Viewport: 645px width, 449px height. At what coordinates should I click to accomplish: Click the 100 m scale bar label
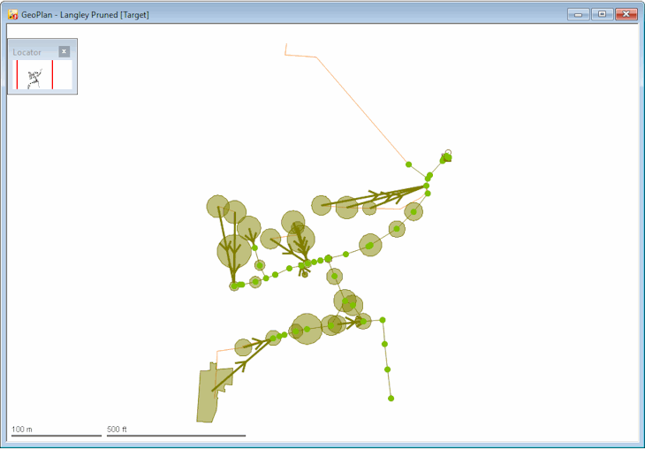coord(22,430)
